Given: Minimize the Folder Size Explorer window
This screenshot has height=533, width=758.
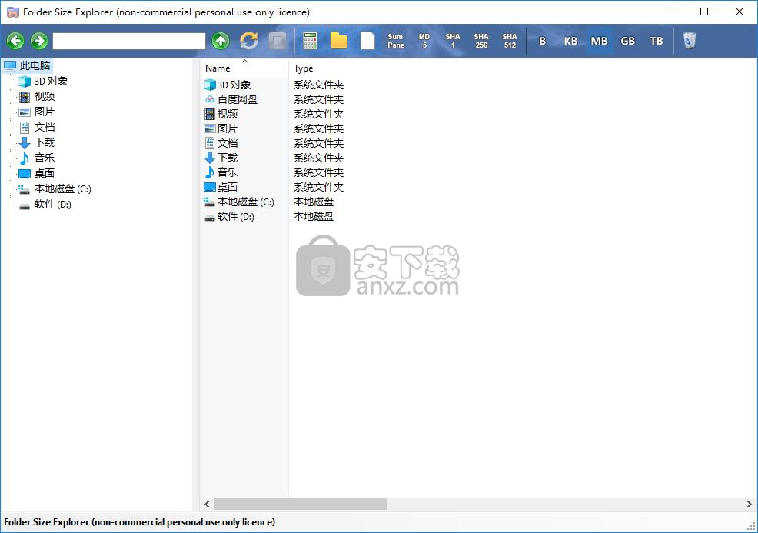Looking at the screenshot, I should (670, 12).
